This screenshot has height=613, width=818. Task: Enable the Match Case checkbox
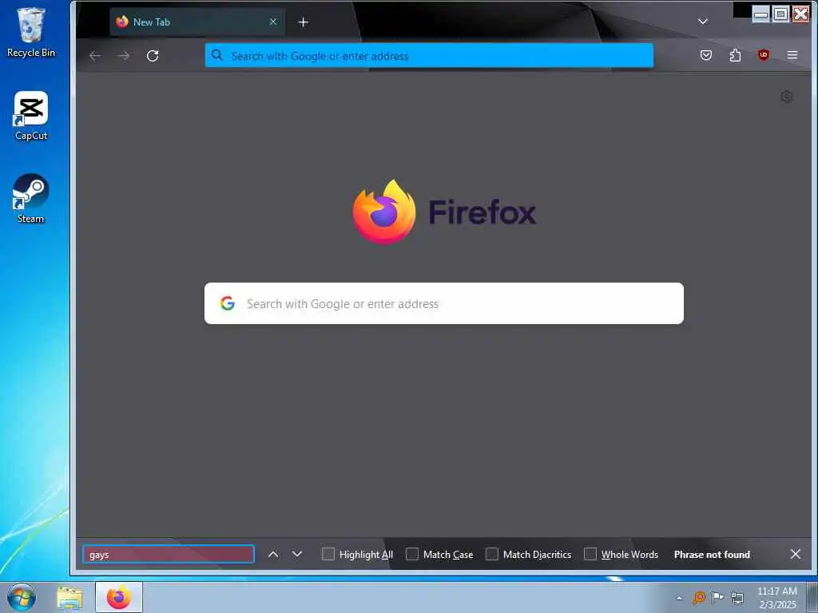point(412,554)
